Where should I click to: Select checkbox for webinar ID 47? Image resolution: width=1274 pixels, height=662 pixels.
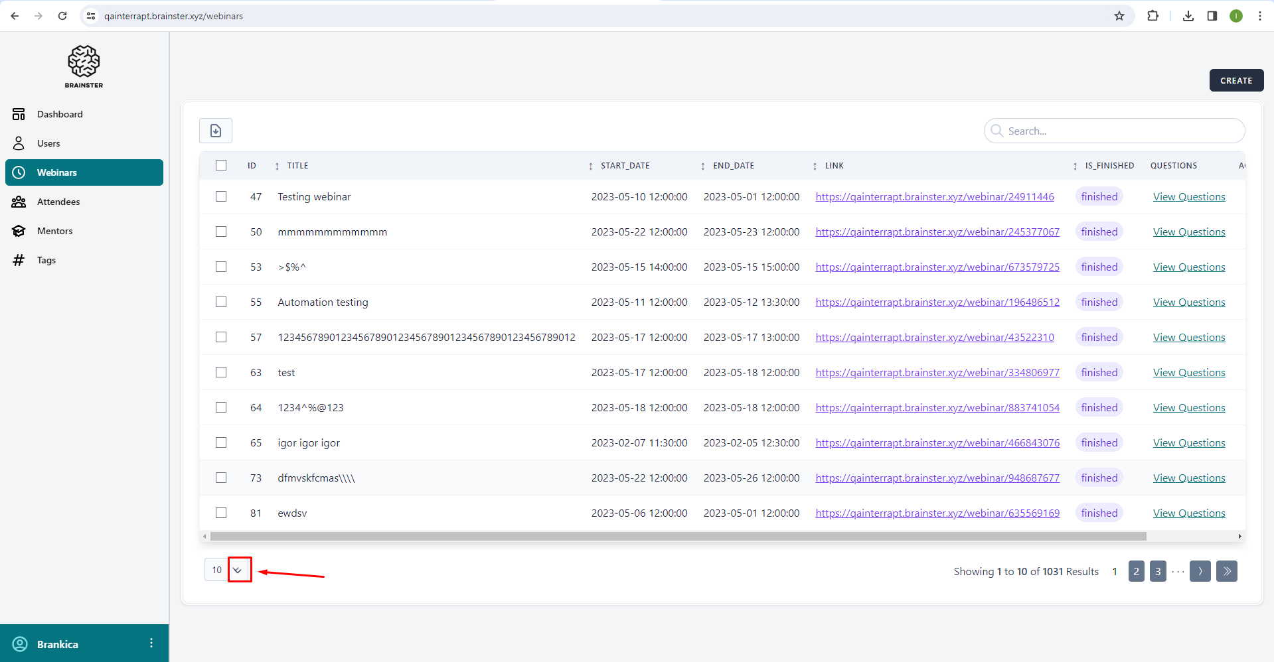point(221,196)
